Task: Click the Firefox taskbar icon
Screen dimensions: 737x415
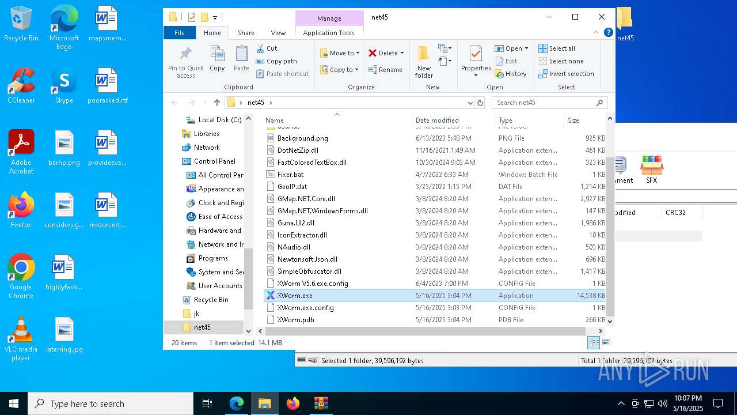Action: 293,403
